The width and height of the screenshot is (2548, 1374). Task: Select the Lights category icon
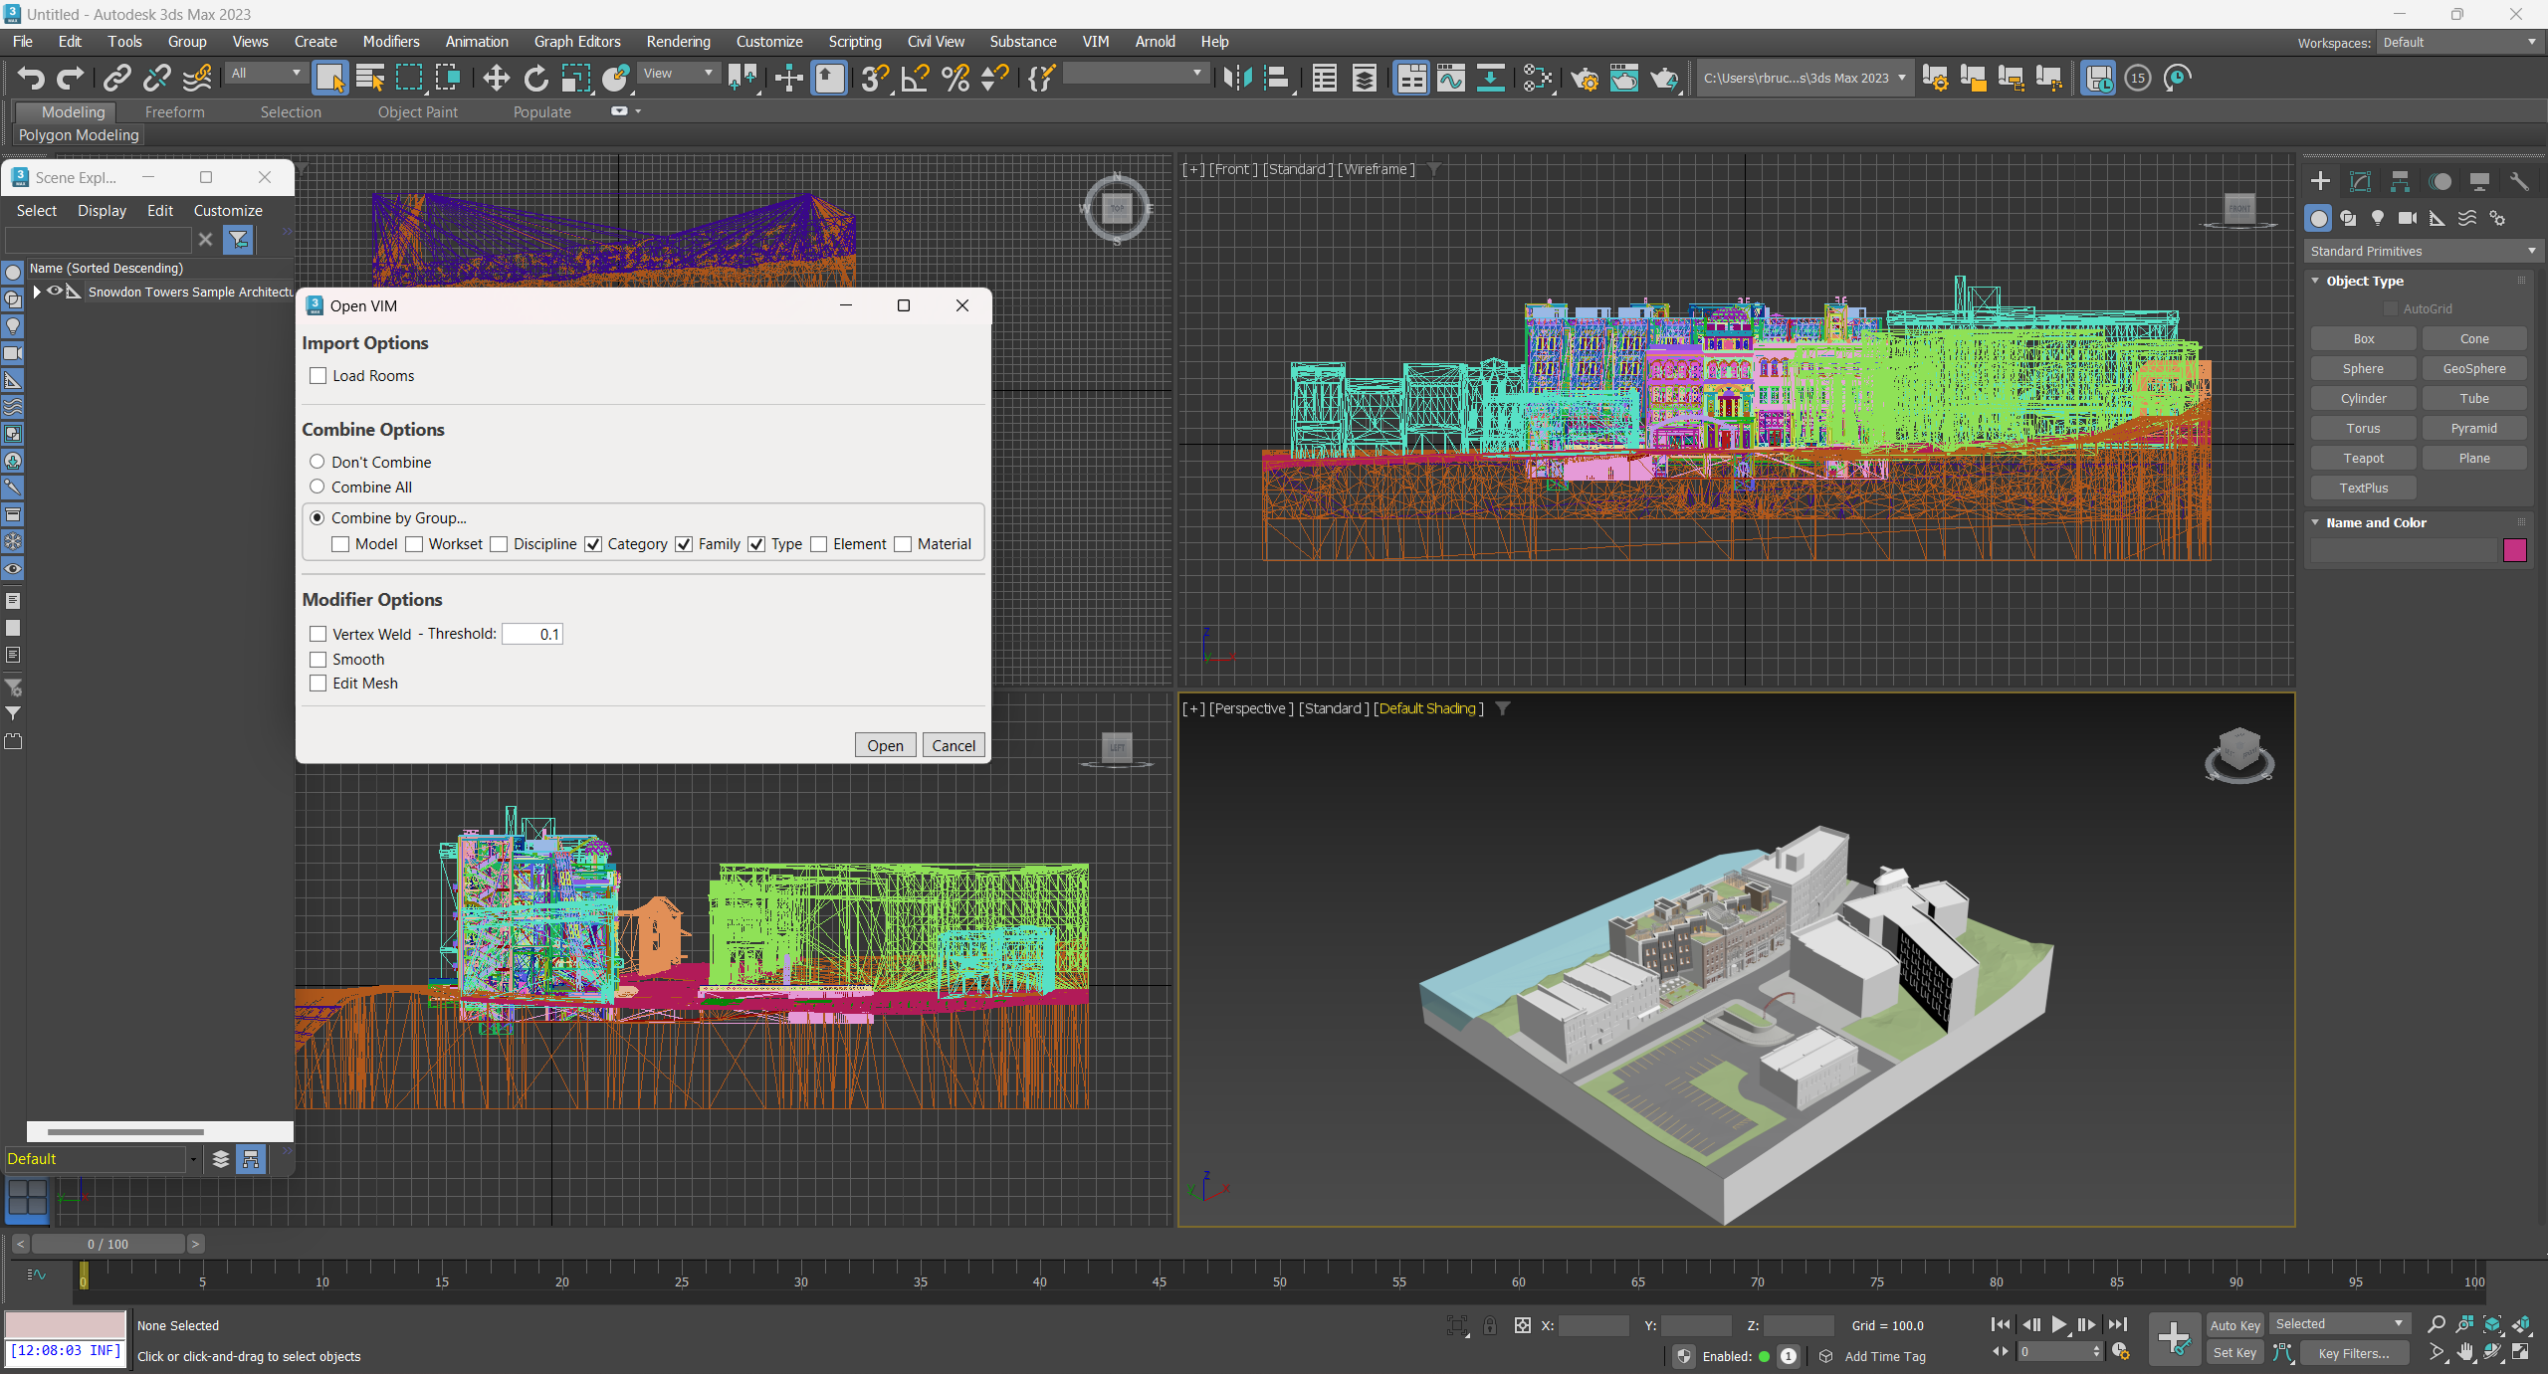pos(2378,218)
